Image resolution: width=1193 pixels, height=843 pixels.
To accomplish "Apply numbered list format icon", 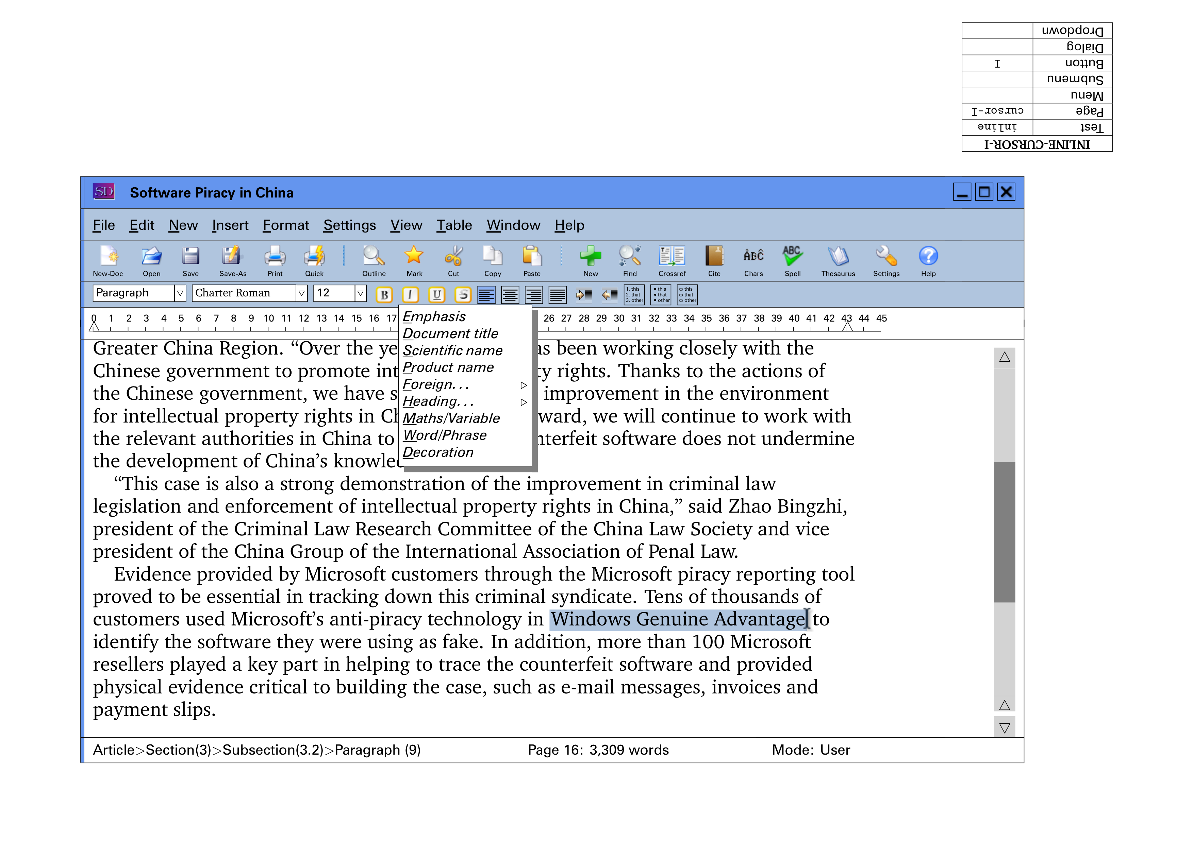I will pos(634,295).
